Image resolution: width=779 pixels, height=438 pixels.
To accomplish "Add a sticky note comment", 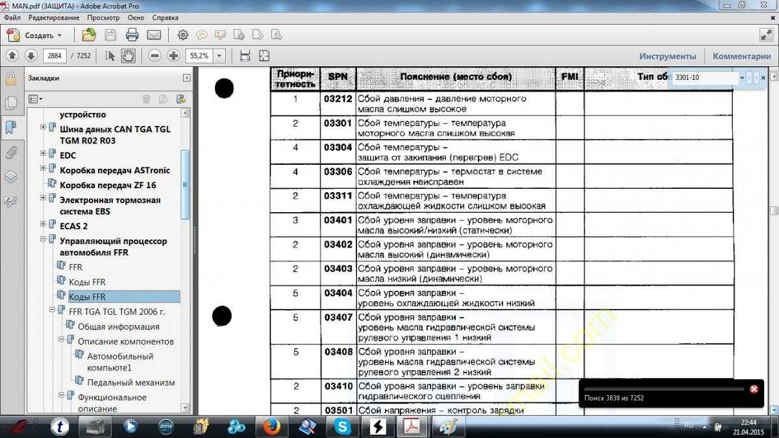I will tap(202, 35).
